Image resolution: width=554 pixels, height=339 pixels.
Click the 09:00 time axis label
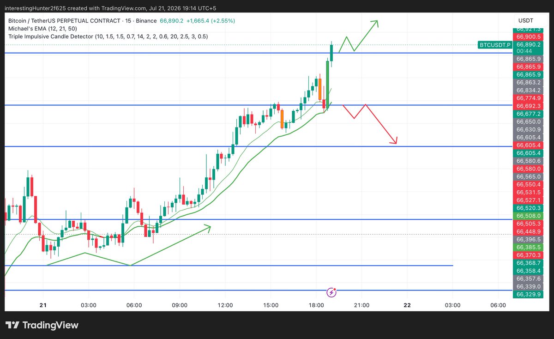179,305
